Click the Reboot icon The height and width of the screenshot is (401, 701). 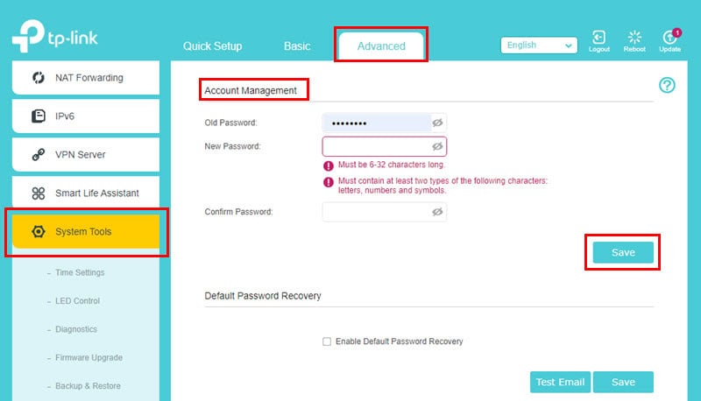point(634,38)
